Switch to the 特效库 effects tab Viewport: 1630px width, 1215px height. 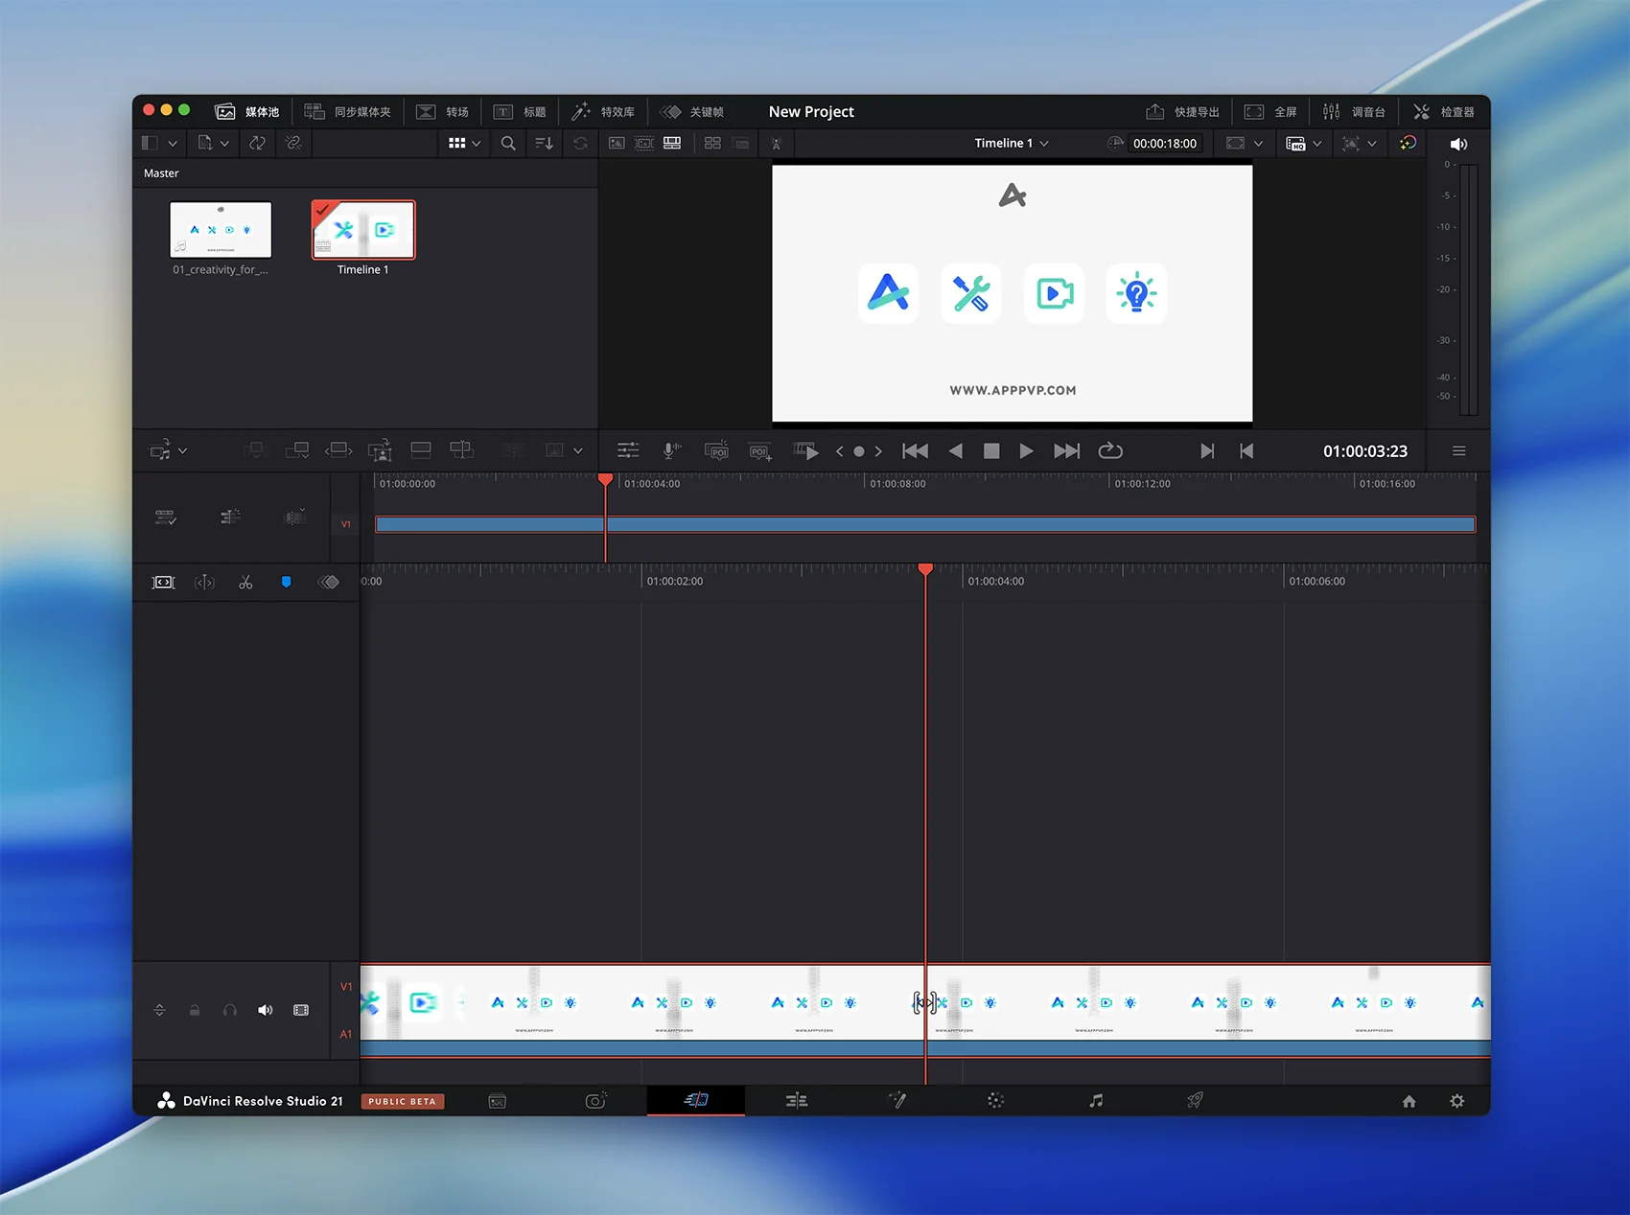[x=603, y=112]
